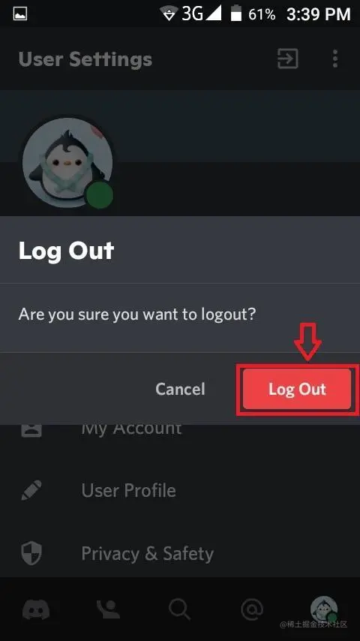Tap the Search magnifier icon
Screen dimensions: 360x641
coord(180,609)
